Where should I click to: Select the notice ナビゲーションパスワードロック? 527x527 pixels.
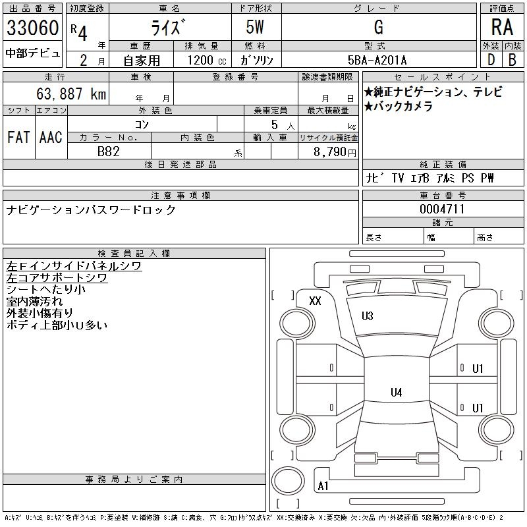click(x=91, y=209)
